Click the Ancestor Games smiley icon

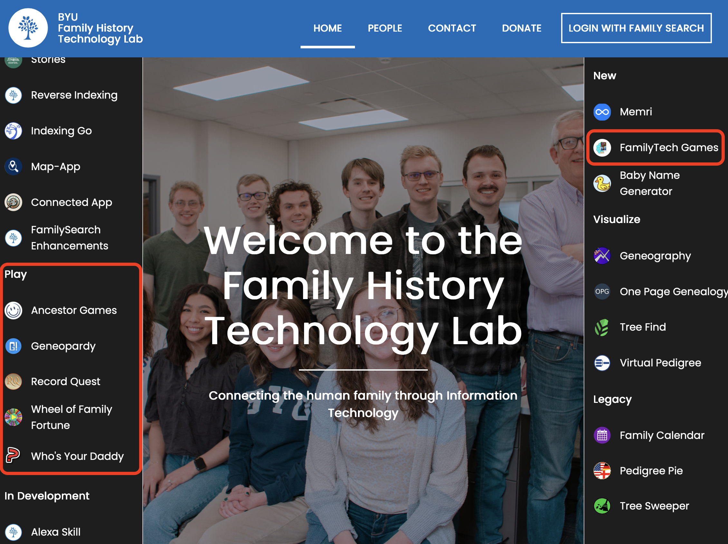point(14,311)
